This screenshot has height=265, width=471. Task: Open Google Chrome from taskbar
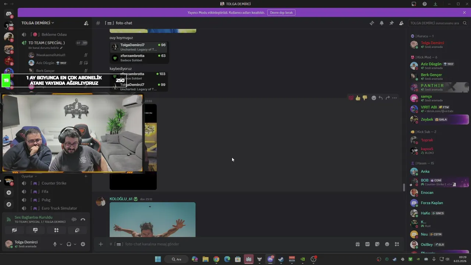pos(216,259)
